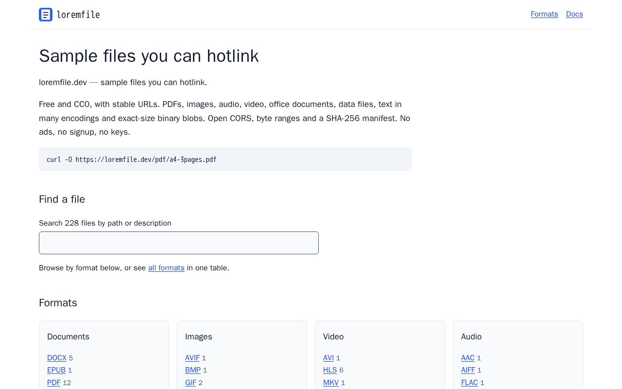Open the EPUB format link
This screenshot has width=622, height=389.
pos(56,370)
